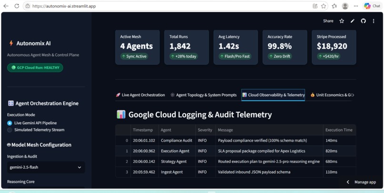Image resolution: width=384 pixels, height=193 pixels.
Task: Sort table by Execution Time column header
Action: coord(339,130)
